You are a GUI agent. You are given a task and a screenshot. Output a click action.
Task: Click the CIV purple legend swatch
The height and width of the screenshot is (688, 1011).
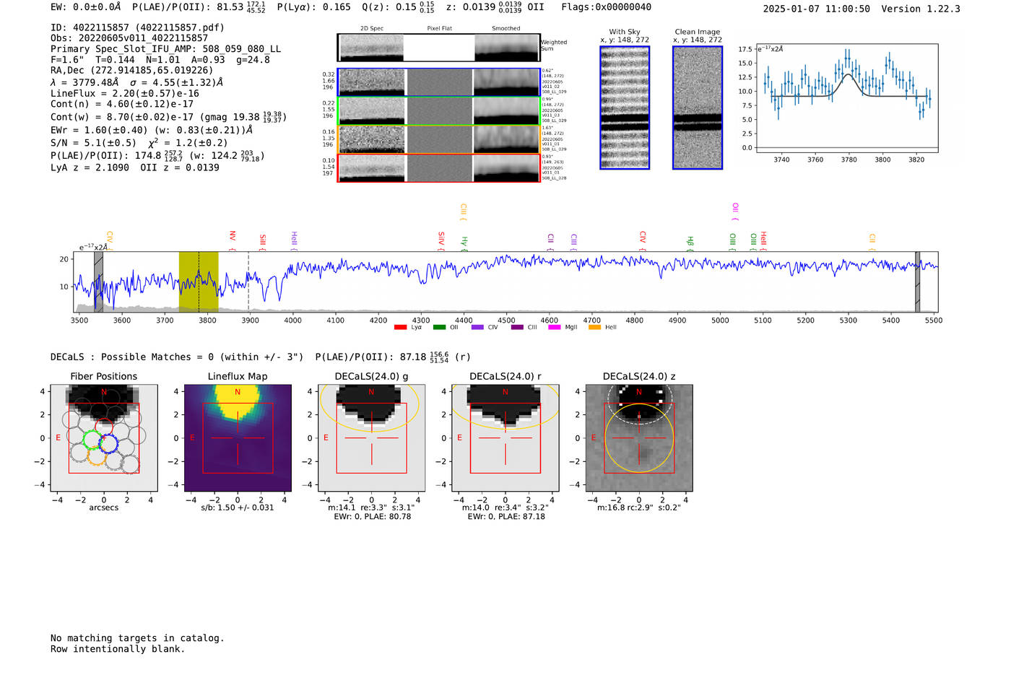[477, 327]
